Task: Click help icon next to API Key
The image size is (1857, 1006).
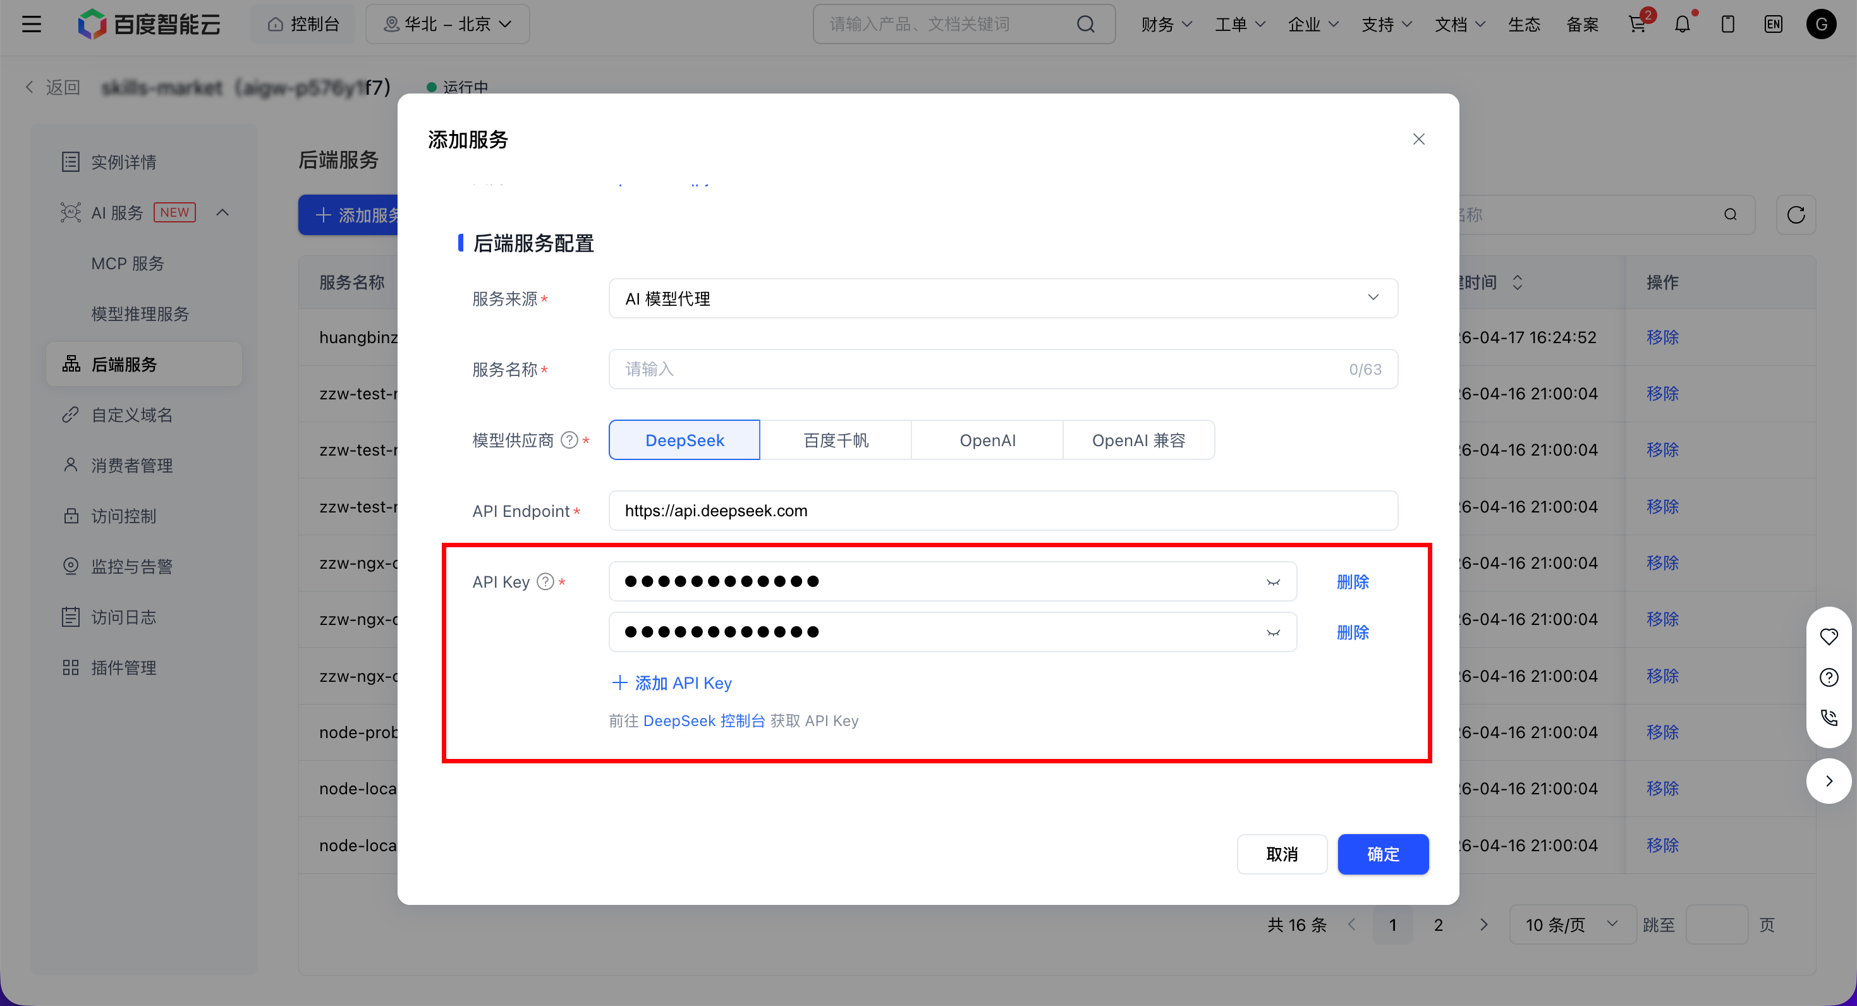Action: (x=545, y=581)
